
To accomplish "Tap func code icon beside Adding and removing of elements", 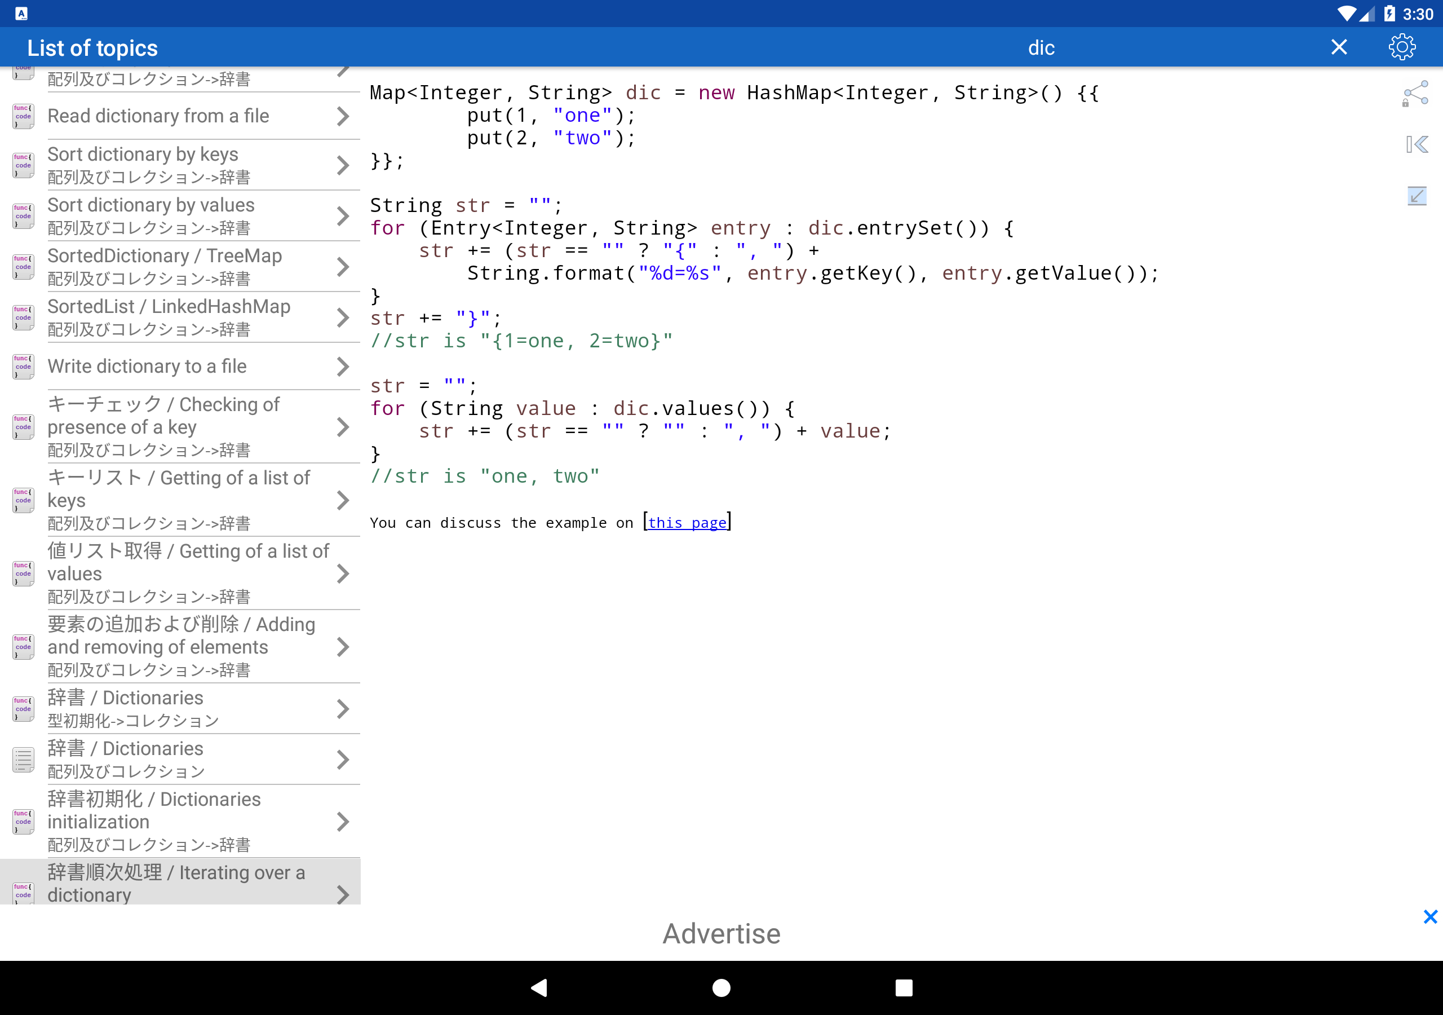I will click(x=23, y=647).
